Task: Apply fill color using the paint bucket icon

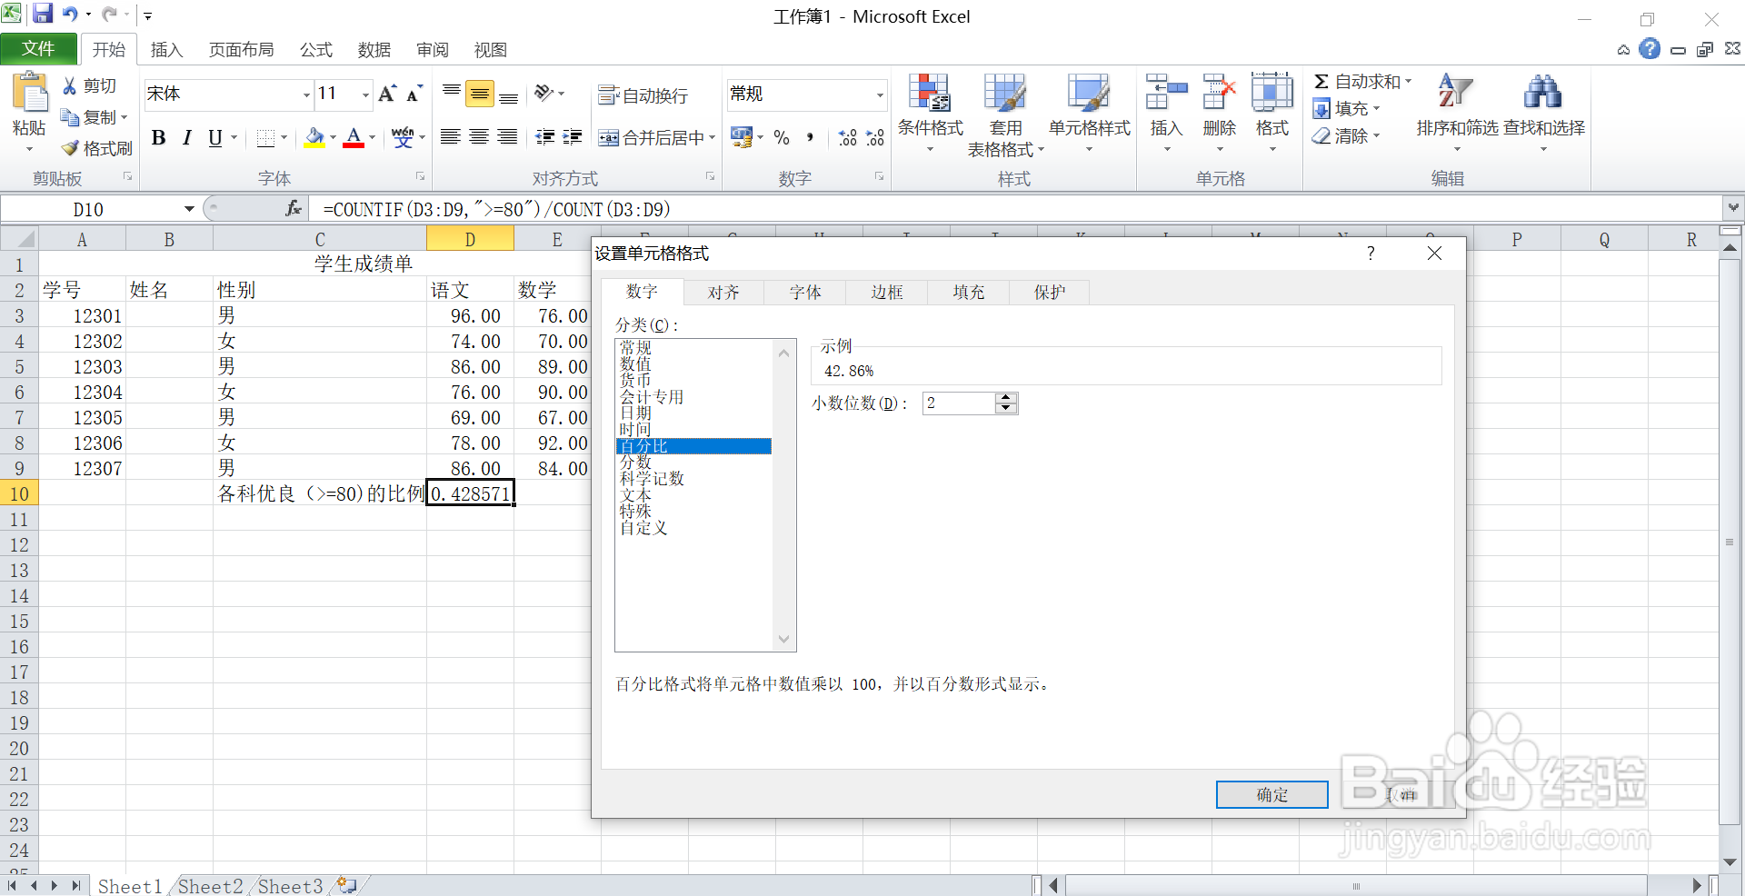Action: pyautogui.click(x=314, y=137)
